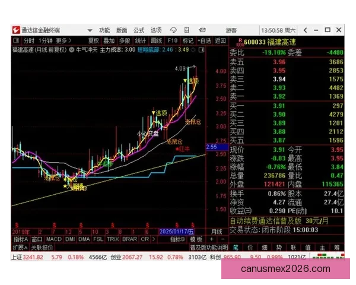The width and height of the screenshot is (356, 285).
Task: Click the 返回 back button
Action: click(x=220, y=41)
